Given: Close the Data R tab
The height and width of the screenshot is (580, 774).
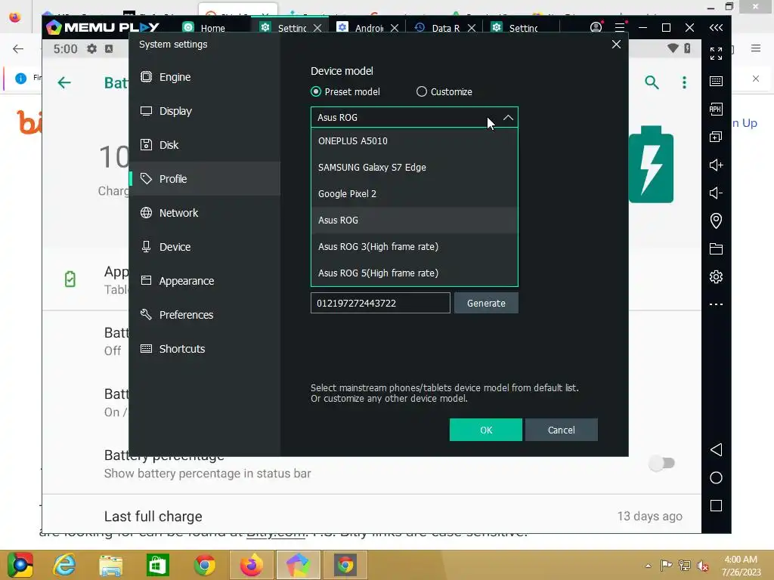Looking at the screenshot, I should (472, 28).
